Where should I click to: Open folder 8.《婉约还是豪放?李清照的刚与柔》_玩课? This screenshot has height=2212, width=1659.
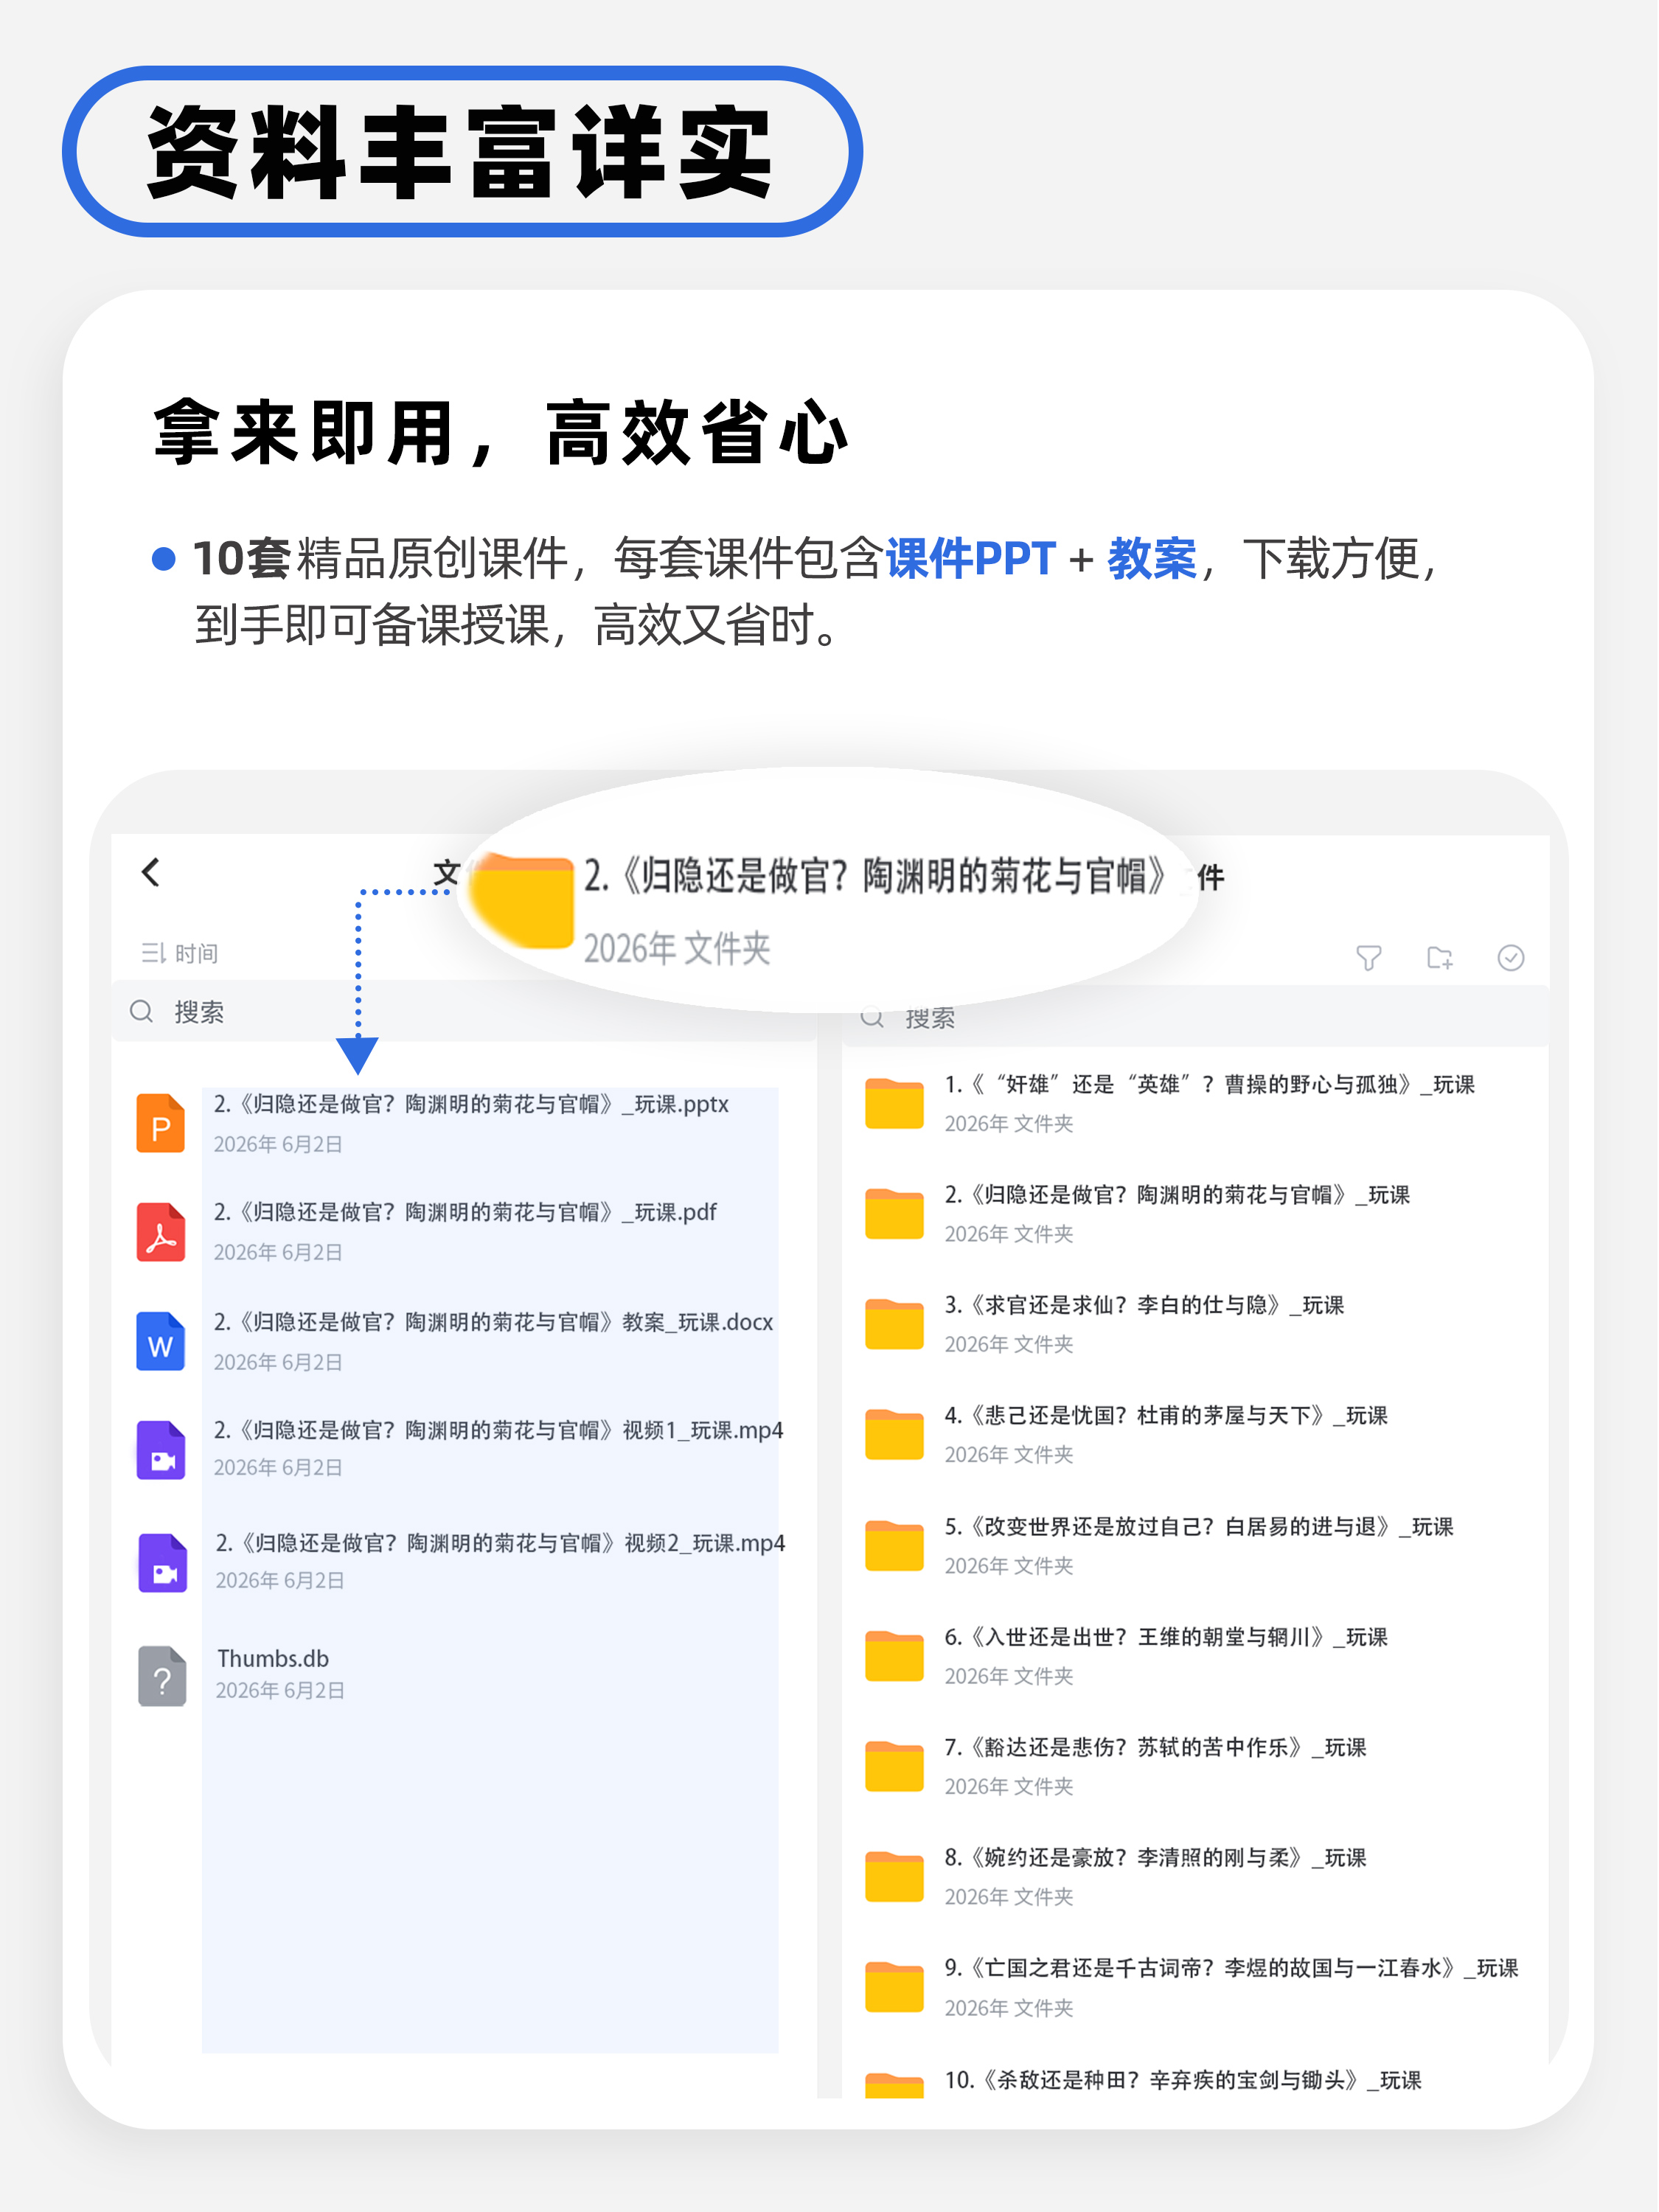[x=1155, y=1857]
